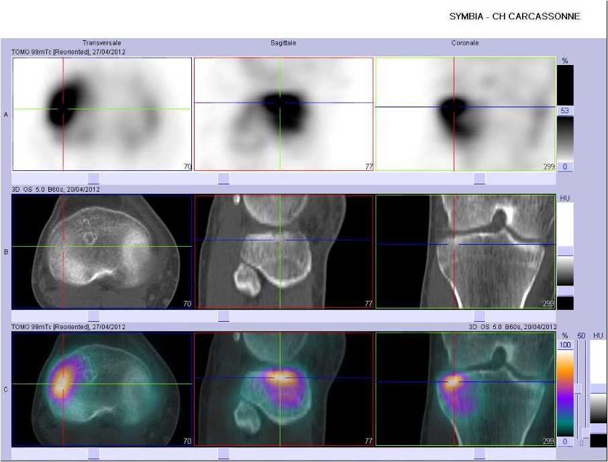Click slice slider thumb under row A sagittal view
Viewport: 608px width, 462px height.
coord(223,178)
